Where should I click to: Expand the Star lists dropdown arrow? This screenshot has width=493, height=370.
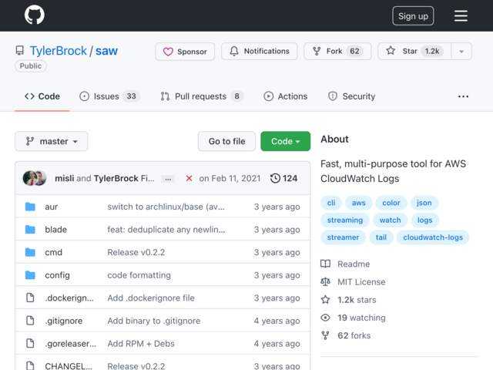pos(461,52)
